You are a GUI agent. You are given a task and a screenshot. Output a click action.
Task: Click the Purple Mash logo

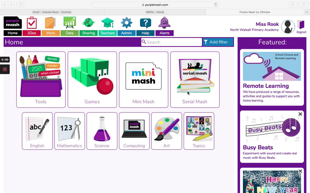[x=13, y=23]
